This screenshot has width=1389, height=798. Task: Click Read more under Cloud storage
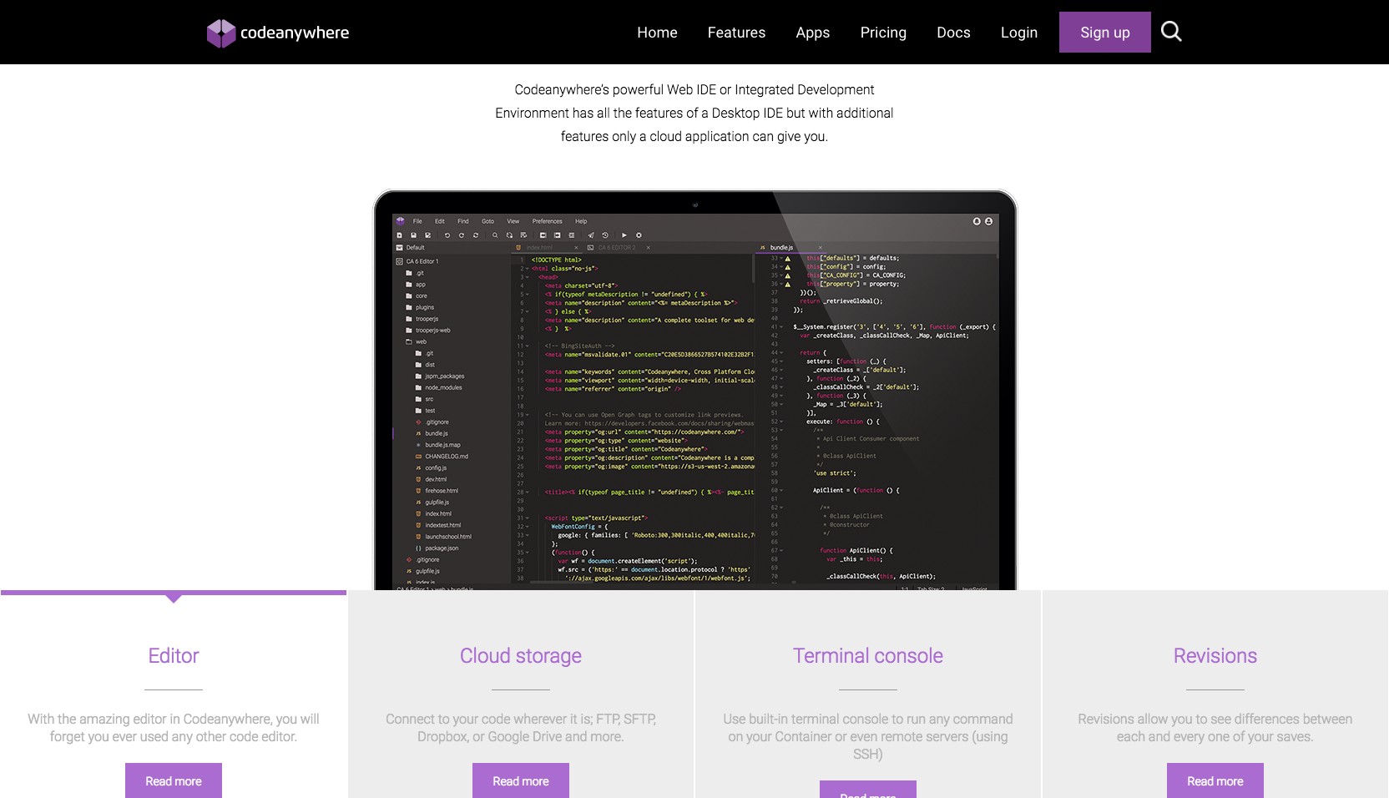pos(521,781)
